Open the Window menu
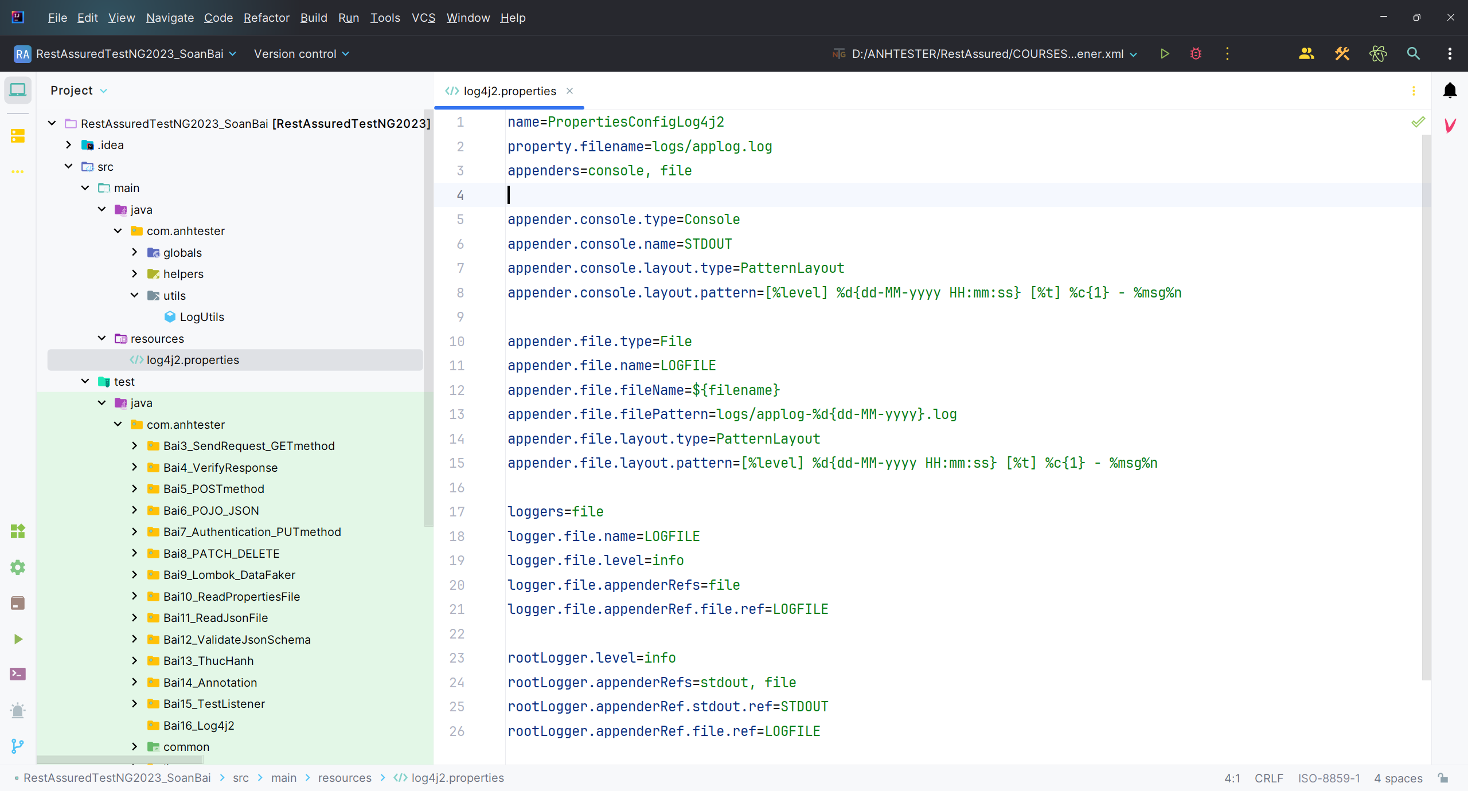The height and width of the screenshot is (791, 1468). click(x=468, y=18)
